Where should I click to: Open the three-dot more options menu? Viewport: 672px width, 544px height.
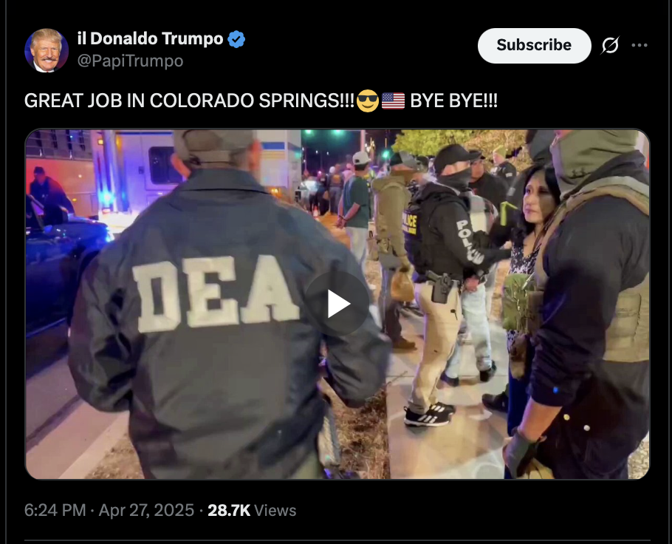(x=639, y=45)
